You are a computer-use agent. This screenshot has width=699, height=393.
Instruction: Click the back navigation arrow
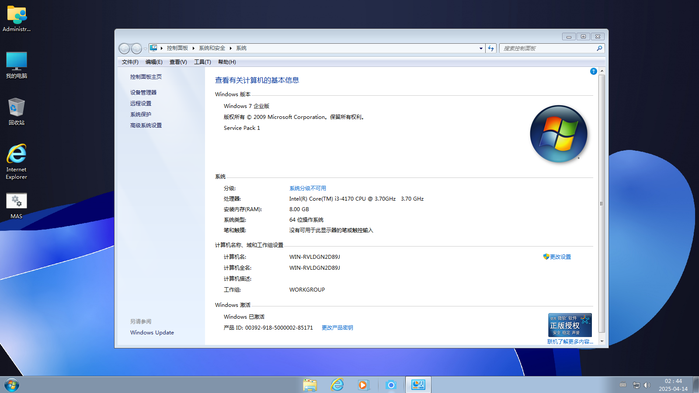pyautogui.click(x=124, y=49)
